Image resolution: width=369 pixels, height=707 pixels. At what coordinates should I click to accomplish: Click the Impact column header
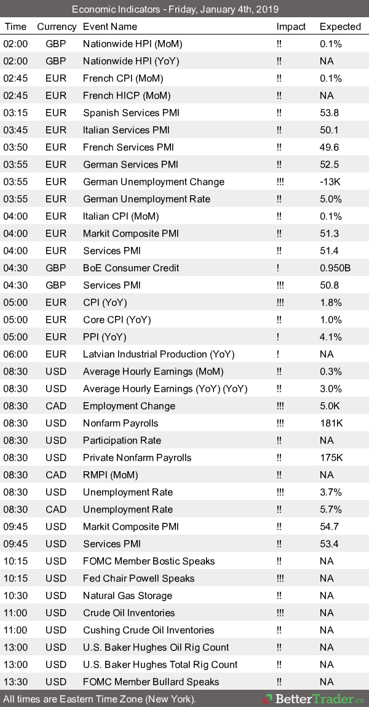coord(291,26)
